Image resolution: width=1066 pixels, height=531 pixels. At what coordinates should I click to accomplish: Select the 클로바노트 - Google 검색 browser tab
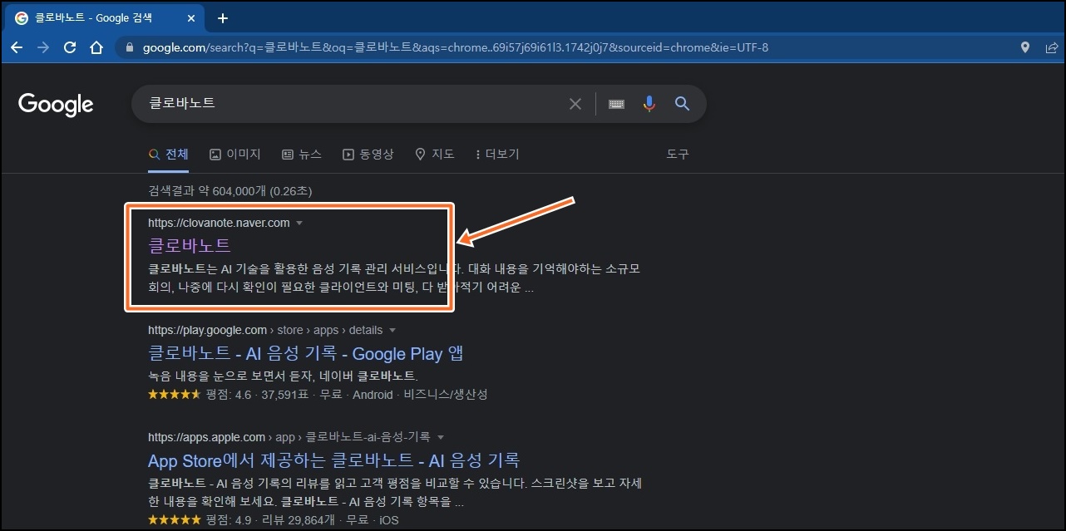pos(103,18)
